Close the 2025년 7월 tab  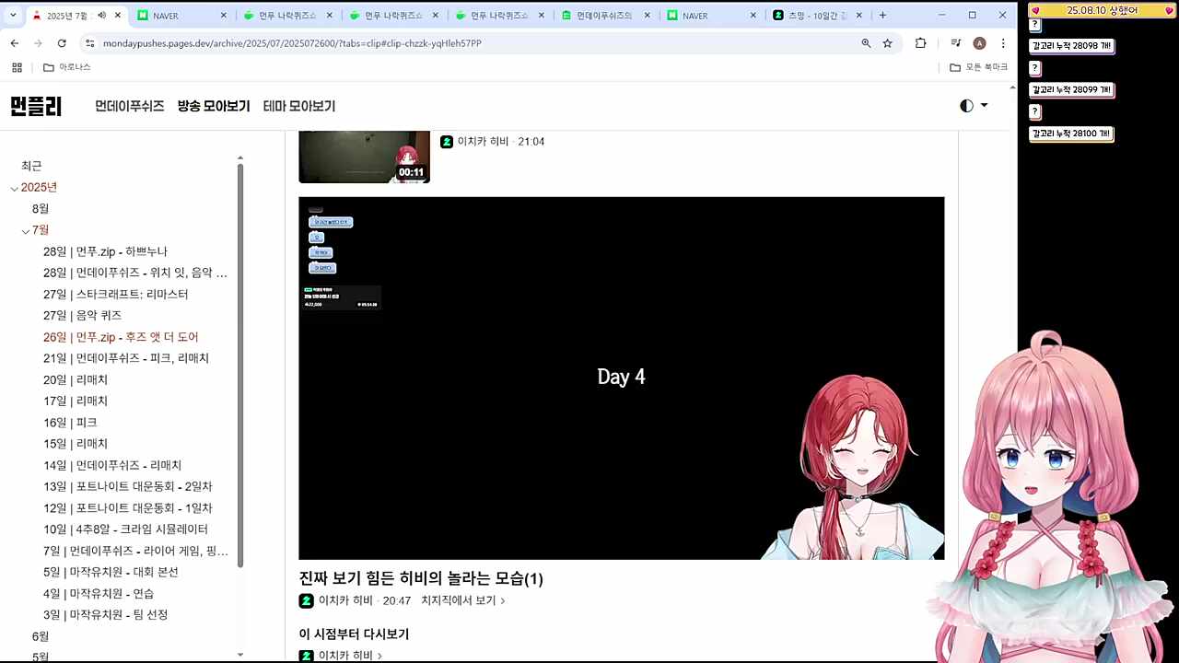118,16
